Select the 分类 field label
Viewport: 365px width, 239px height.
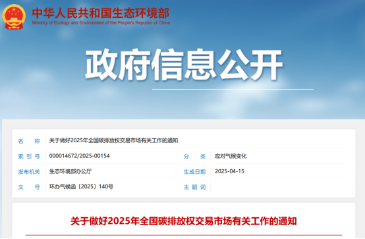[x=194, y=157]
